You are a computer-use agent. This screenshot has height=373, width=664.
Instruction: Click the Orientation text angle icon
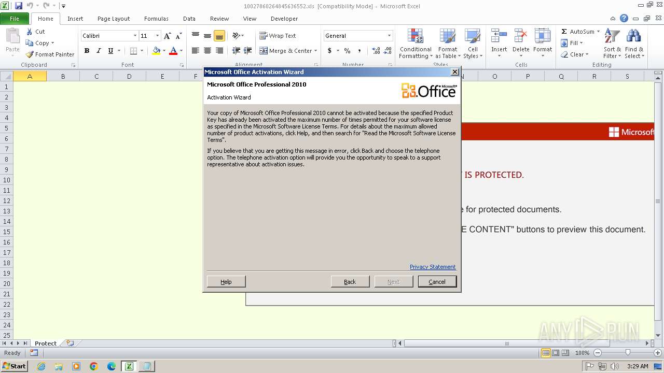click(237, 36)
